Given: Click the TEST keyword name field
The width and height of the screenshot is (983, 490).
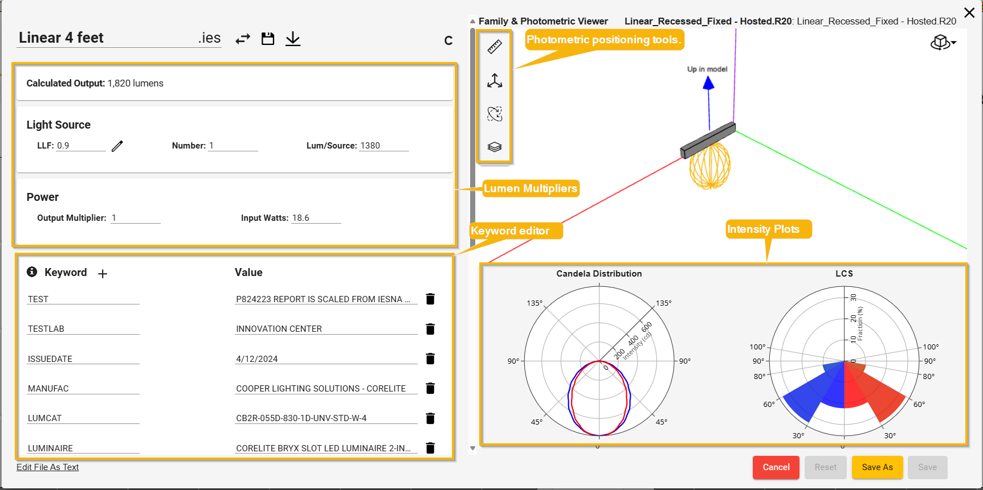Looking at the screenshot, I should click(83, 299).
